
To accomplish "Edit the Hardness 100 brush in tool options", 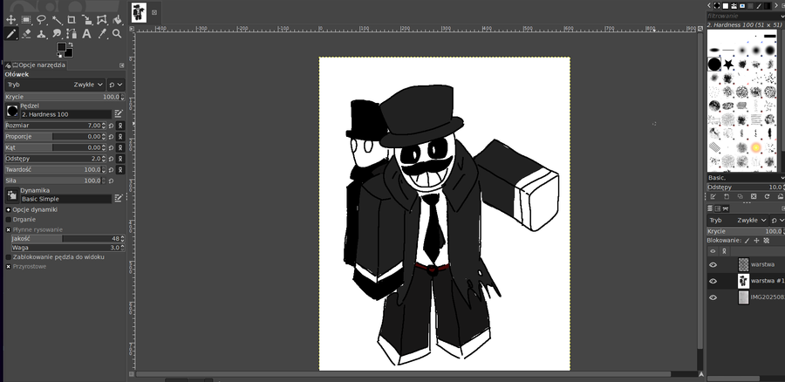I will click(x=119, y=113).
